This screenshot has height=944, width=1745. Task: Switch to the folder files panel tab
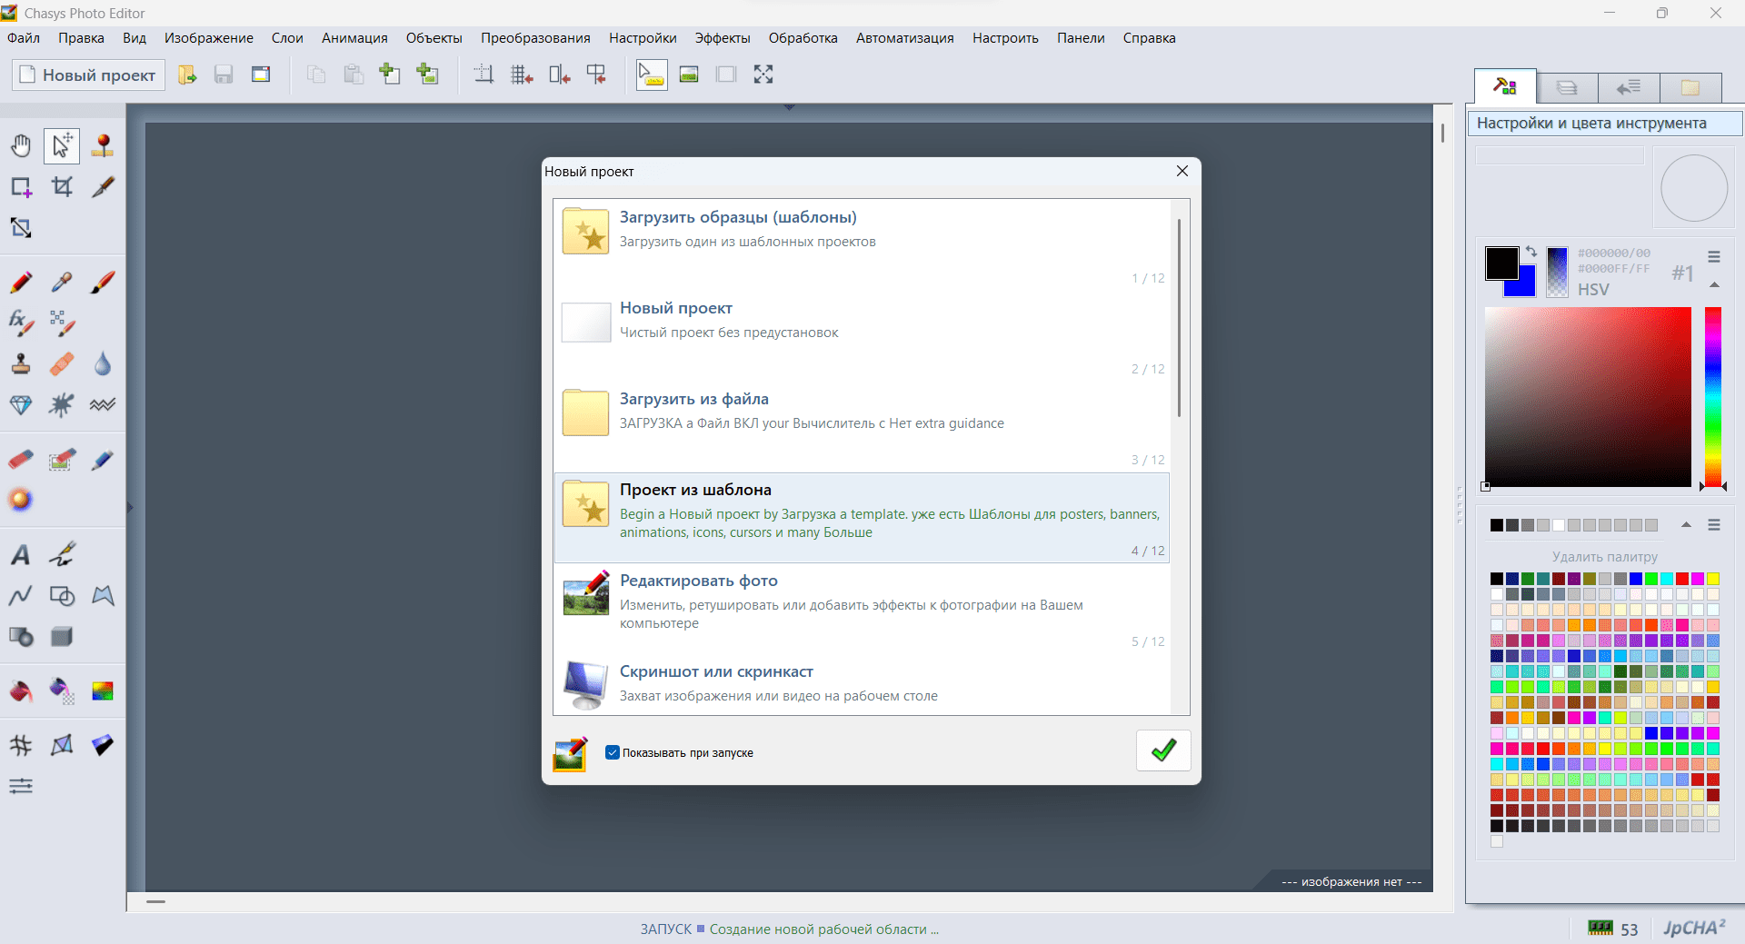click(x=1690, y=87)
